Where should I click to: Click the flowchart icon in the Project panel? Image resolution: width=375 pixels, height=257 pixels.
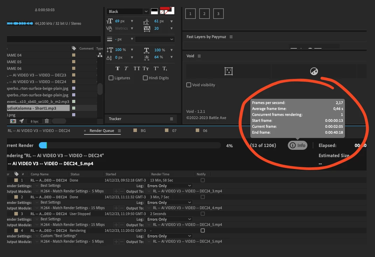point(100,55)
